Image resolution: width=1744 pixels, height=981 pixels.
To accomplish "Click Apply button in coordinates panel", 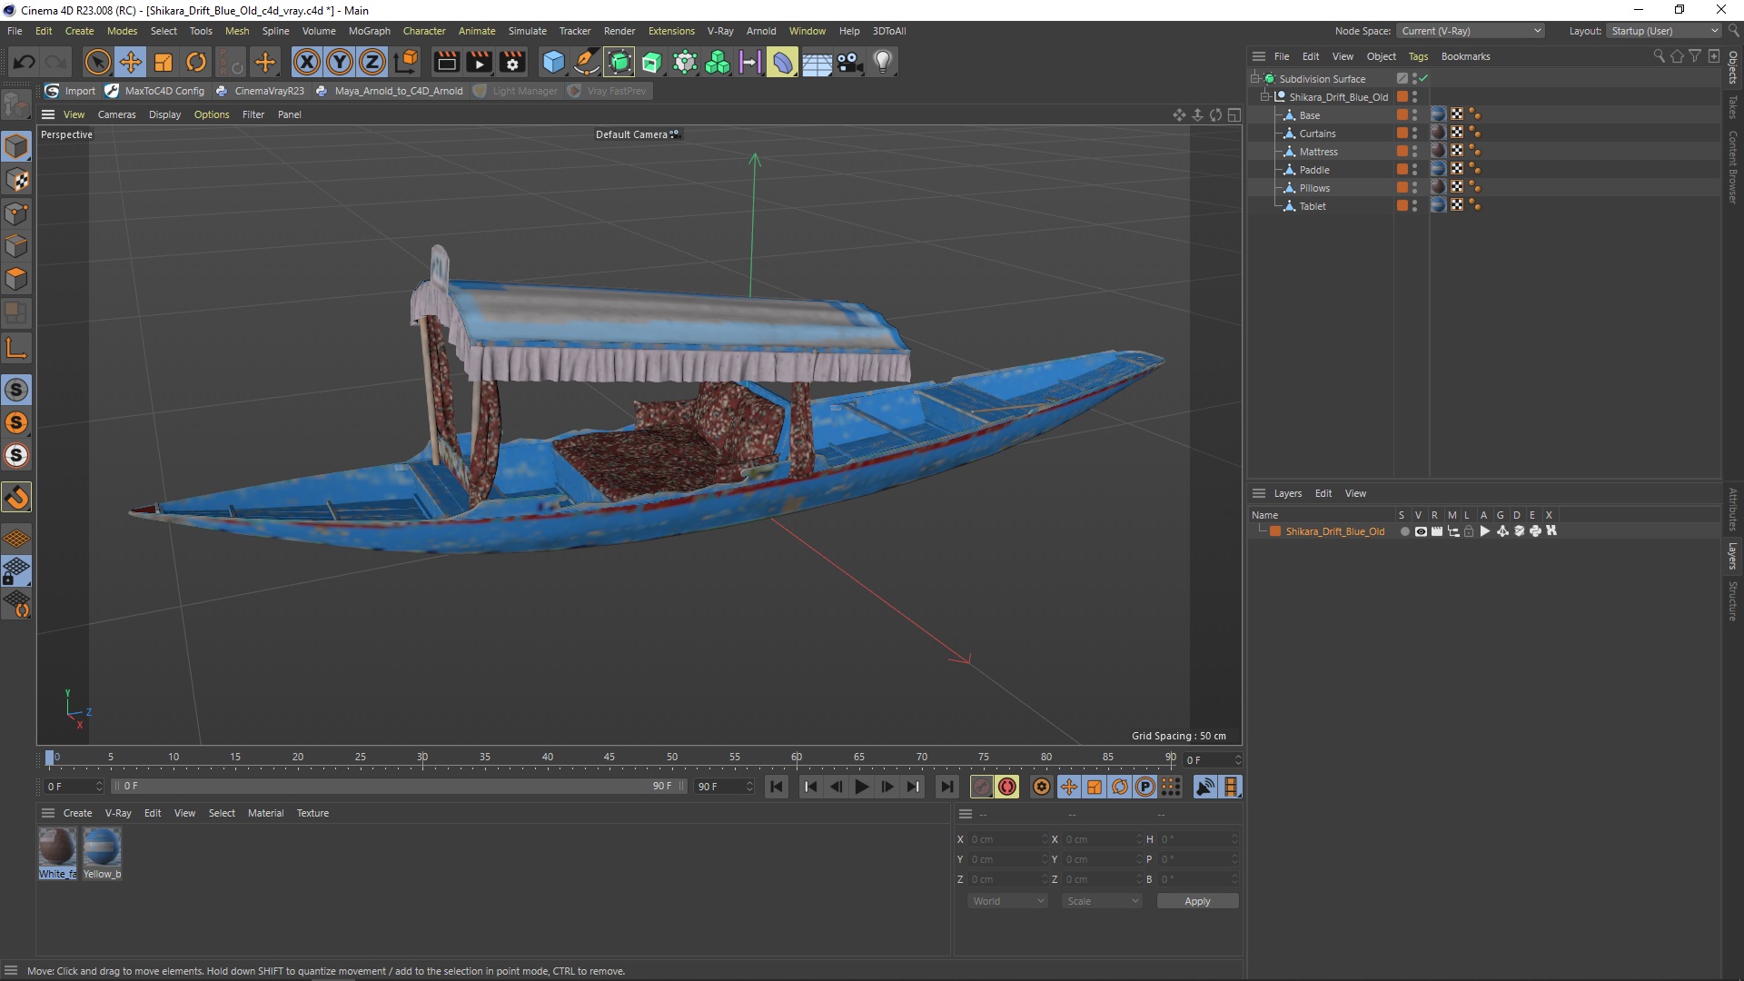I will pos(1196,899).
